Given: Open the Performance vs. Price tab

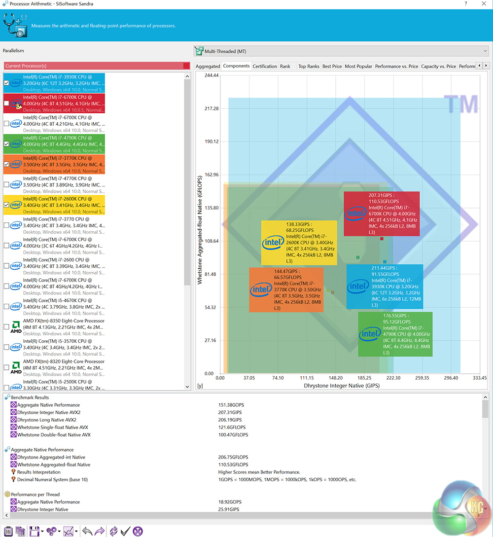Looking at the screenshot, I should click(396, 66).
